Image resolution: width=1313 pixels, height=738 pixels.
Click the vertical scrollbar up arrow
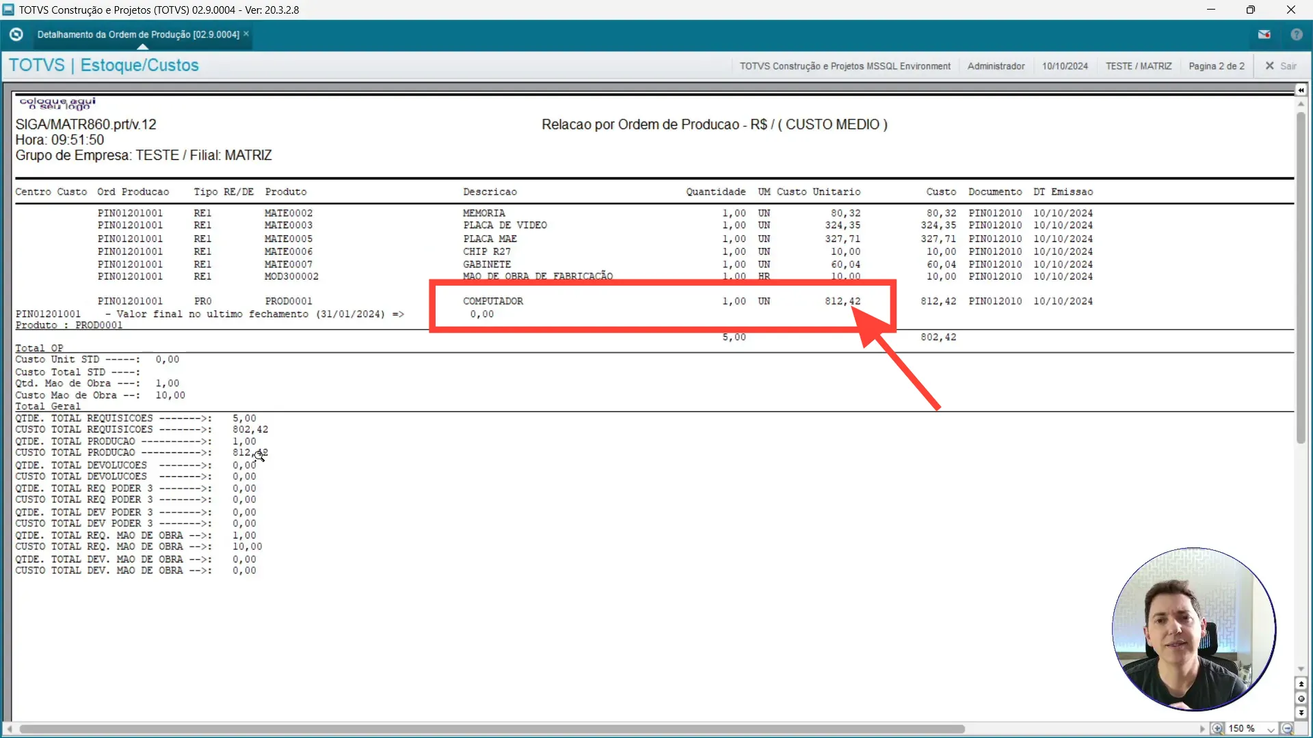(1301, 104)
